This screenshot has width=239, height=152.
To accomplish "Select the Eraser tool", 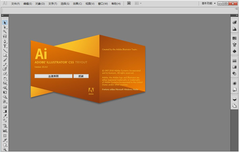I will tap(5, 73).
